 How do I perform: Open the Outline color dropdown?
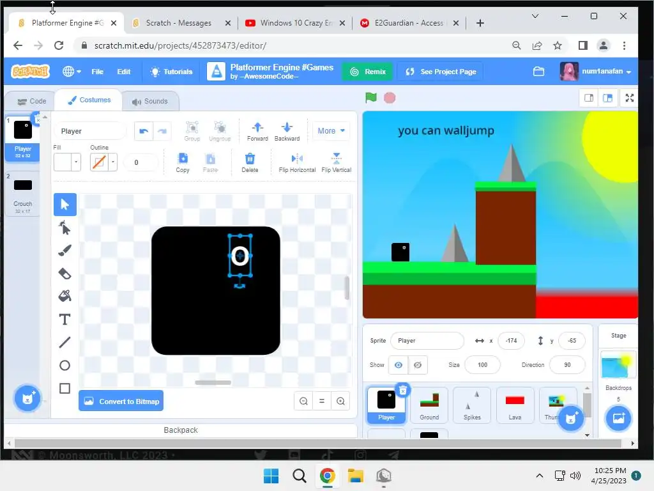pos(113,162)
